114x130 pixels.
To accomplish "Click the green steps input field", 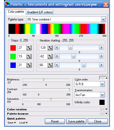I will coord(22,56).
